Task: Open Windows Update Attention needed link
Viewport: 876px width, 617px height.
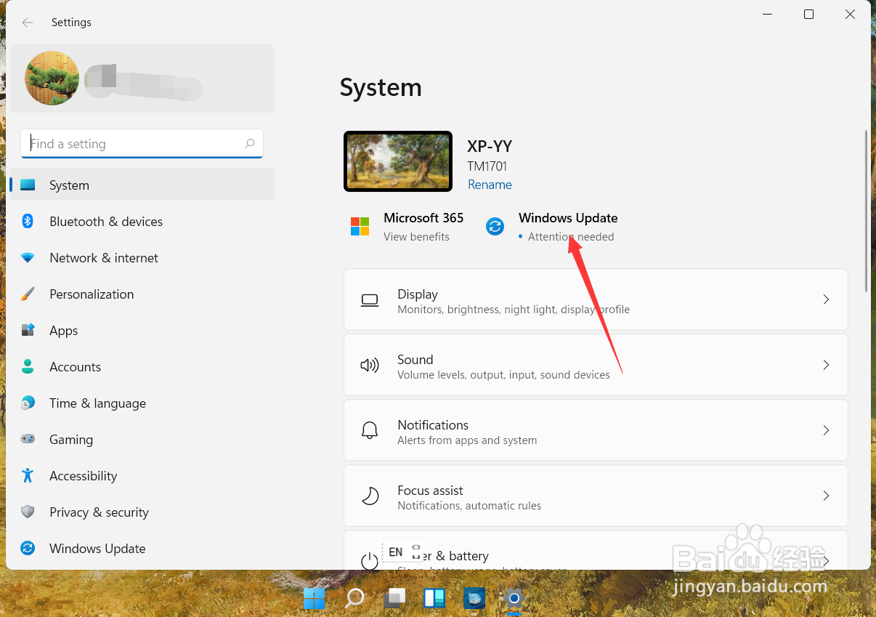Action: pos(571,237)
